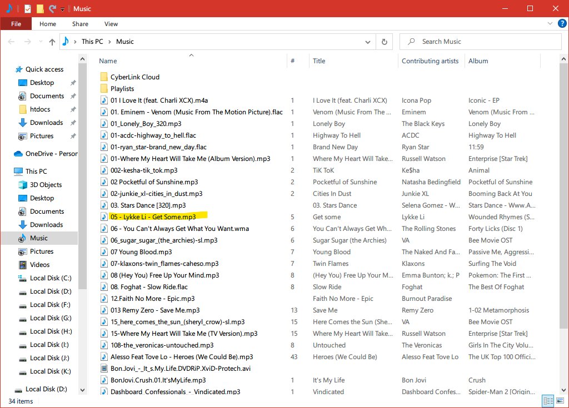569x408 pixels.
Task: Open the Help question mark icon
Action: tap(562, 23)
